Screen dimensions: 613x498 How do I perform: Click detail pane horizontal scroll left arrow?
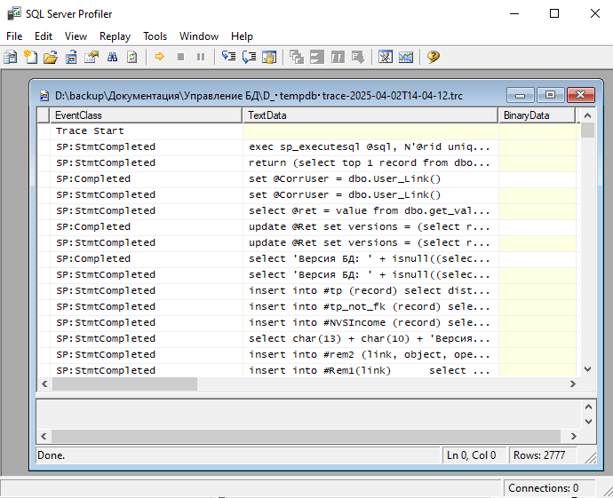point(44,436)
